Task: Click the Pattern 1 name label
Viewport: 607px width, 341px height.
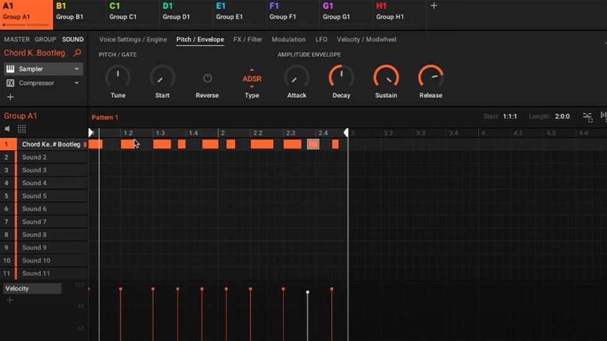Action: point(105,117)
